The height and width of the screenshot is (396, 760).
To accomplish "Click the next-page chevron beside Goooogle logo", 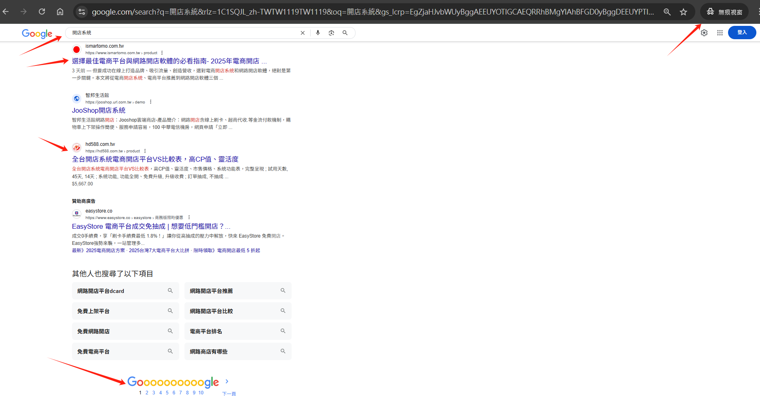I will 227,381.
